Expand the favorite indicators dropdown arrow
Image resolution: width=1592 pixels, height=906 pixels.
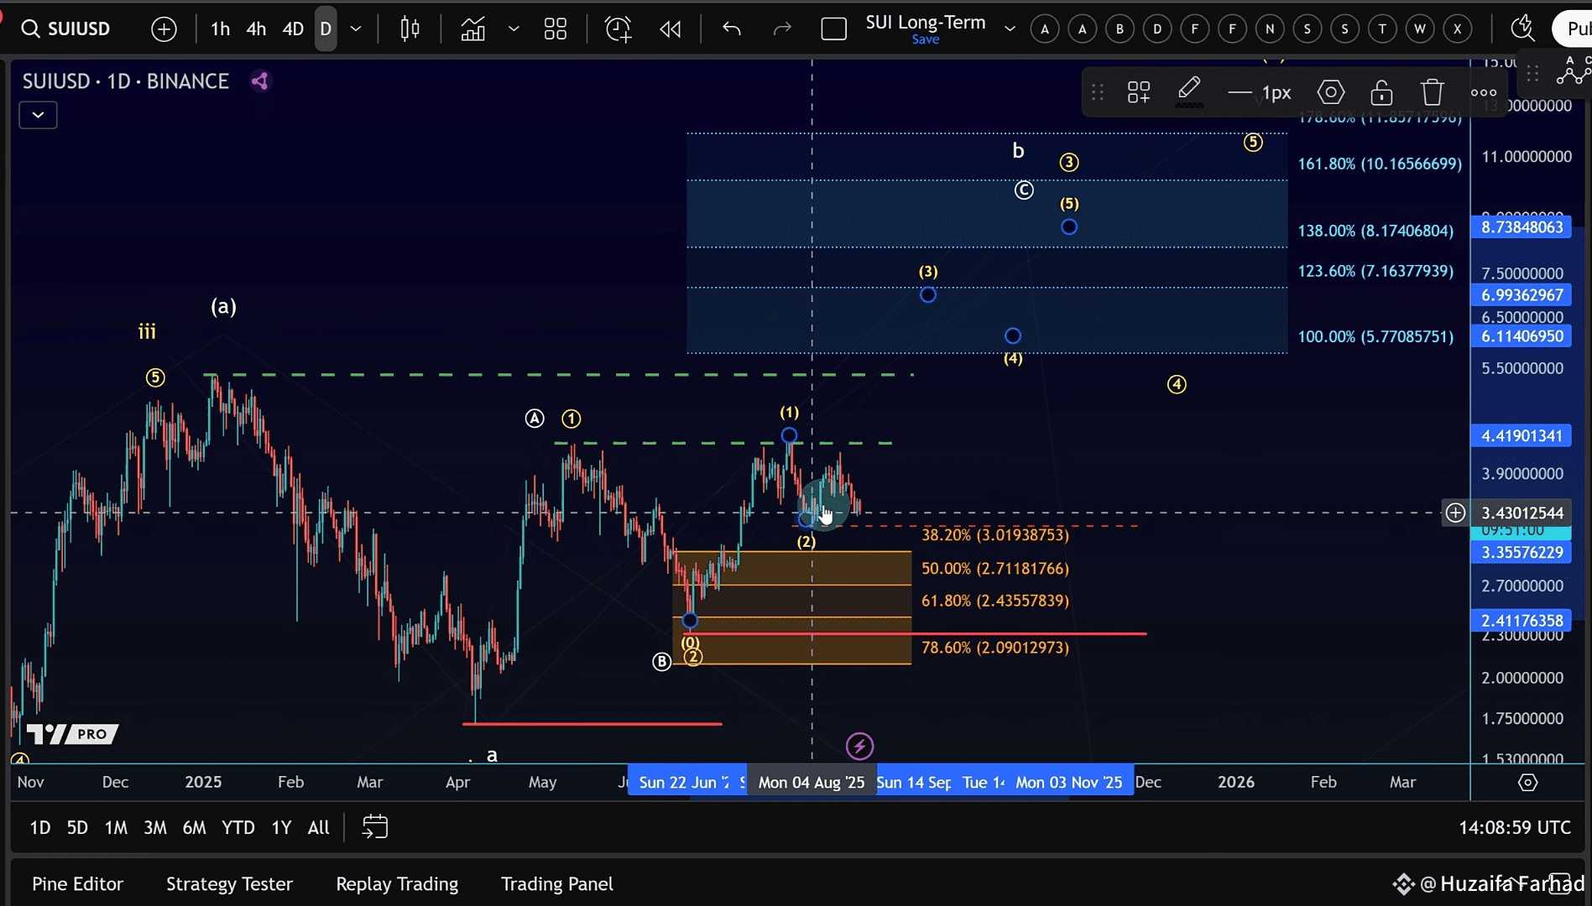click(x=514, y=29)
